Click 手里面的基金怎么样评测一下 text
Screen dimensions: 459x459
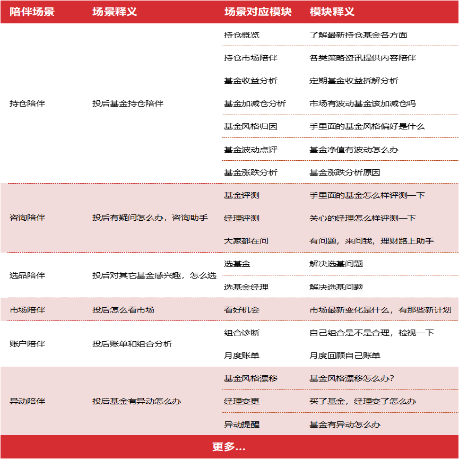point(367,195)
